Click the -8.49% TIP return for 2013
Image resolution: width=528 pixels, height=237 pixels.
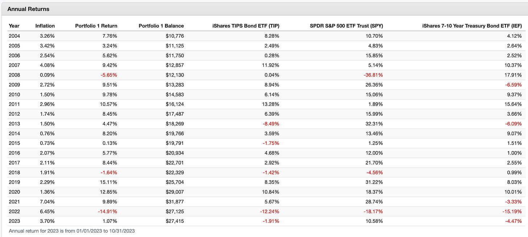pos(271,124)
